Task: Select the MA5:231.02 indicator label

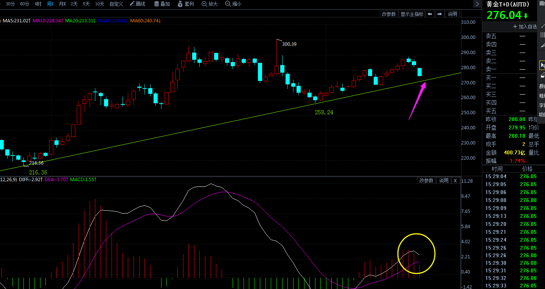Action: point(16,20)
